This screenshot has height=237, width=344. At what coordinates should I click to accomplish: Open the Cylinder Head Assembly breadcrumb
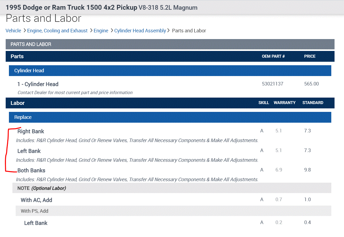140,31
